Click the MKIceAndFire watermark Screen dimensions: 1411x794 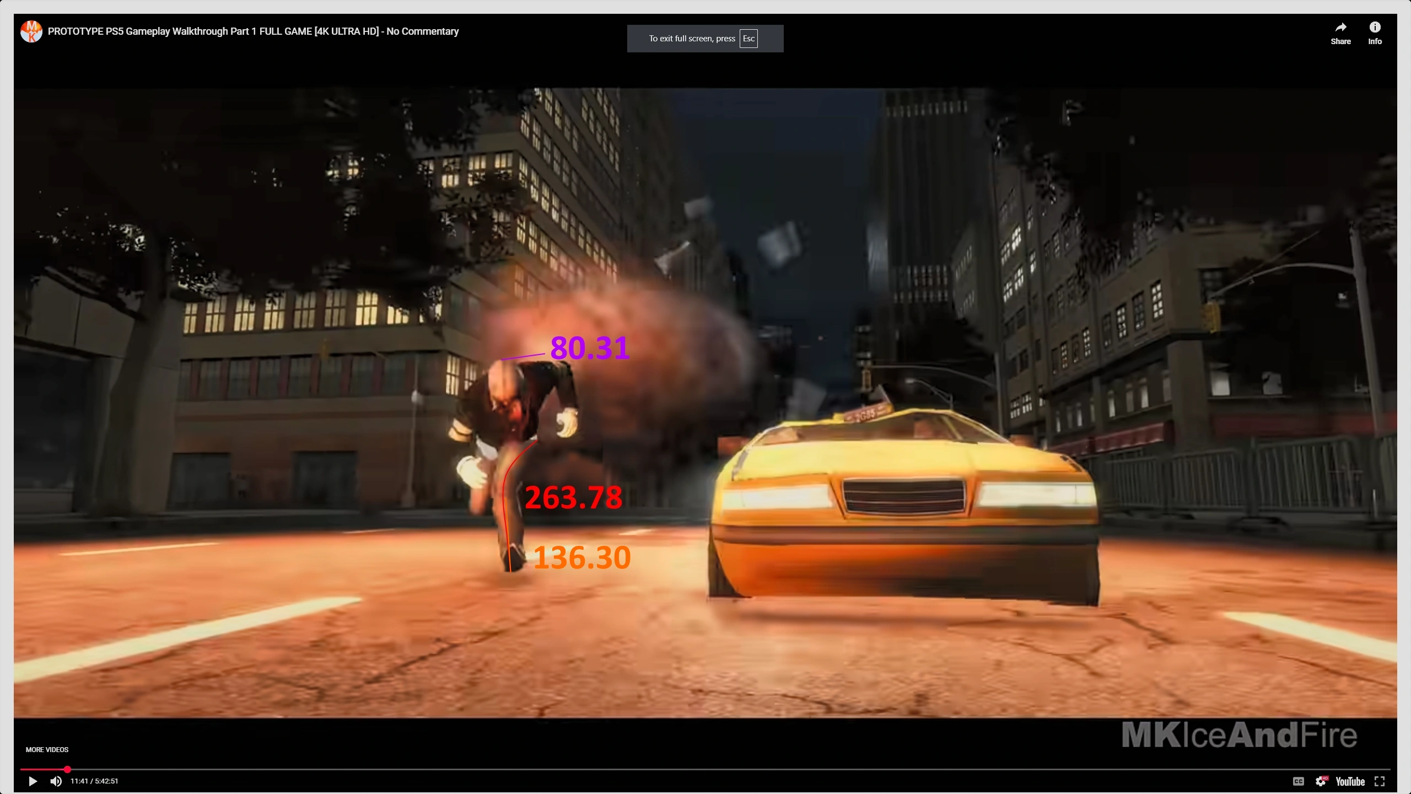(1239, 735)
